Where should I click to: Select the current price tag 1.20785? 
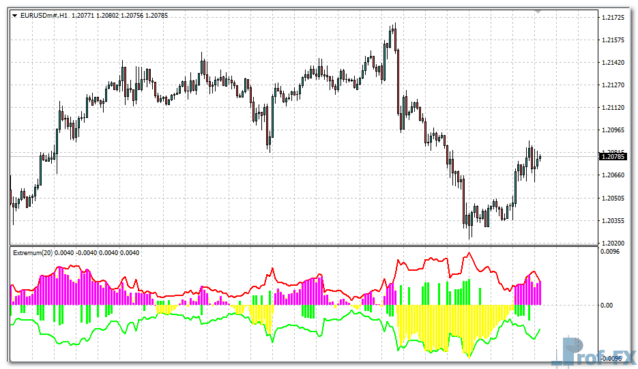613,157
